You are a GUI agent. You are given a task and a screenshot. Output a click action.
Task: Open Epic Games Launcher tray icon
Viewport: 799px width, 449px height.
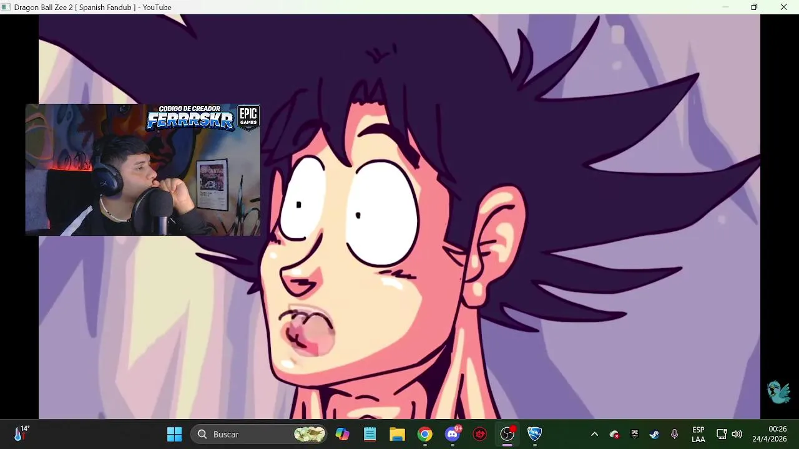(x=634, y=434)
